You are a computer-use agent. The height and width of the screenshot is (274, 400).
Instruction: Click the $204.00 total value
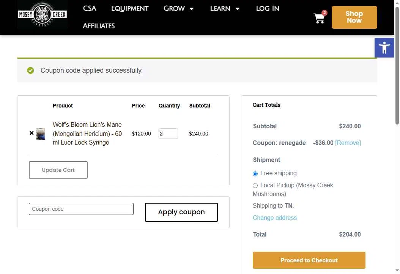[350, 234]
